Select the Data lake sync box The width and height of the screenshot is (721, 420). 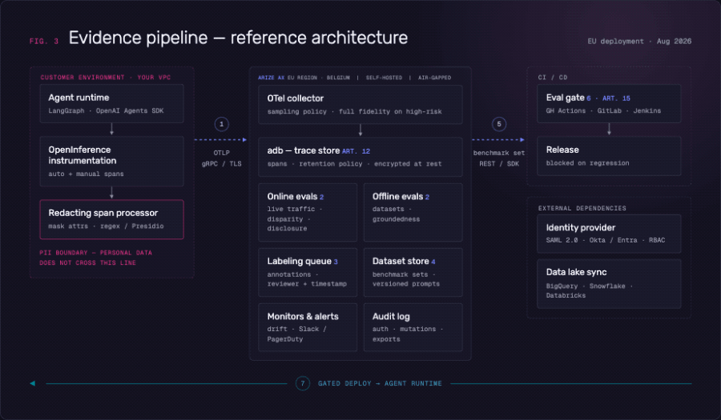click(x=609, y=284)
